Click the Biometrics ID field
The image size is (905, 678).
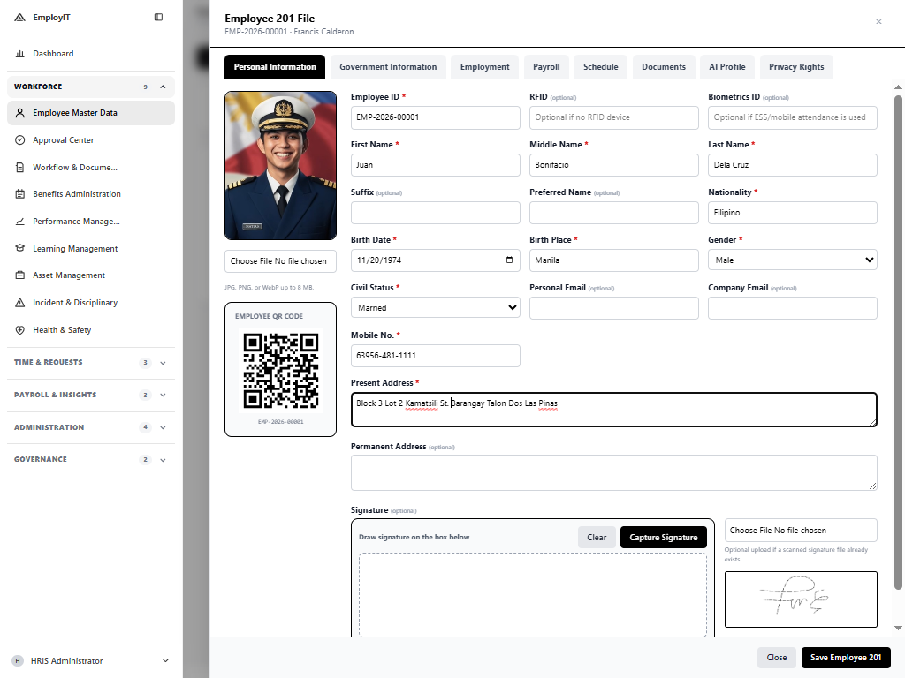(x=793, y=117)
